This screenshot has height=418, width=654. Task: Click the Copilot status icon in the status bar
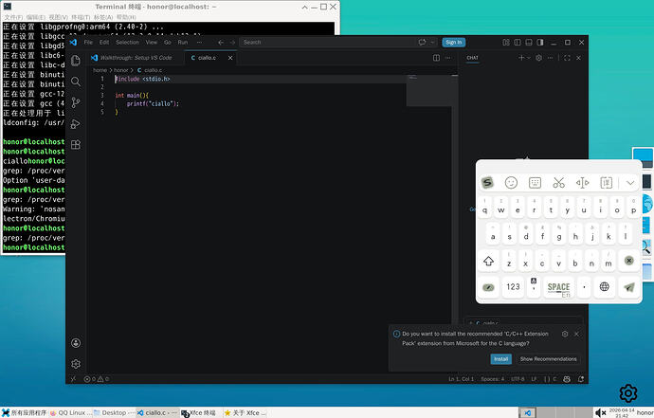(x=567, y=379)
